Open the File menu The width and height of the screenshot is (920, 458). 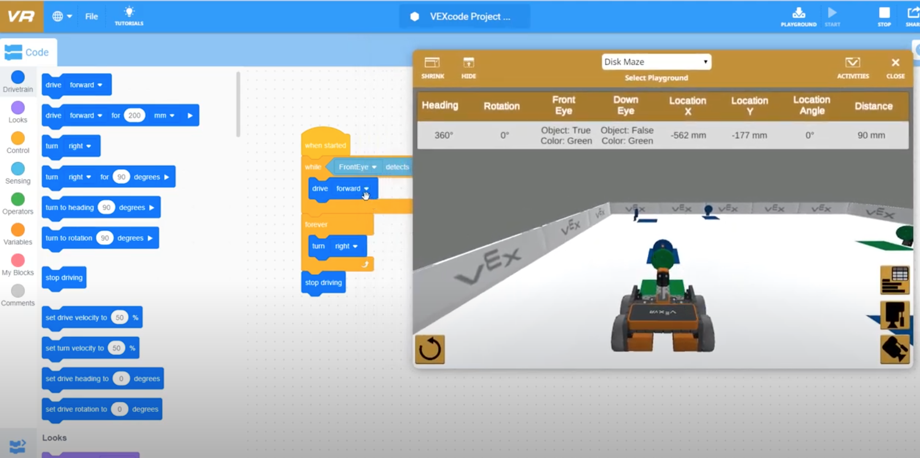(91, 16)
